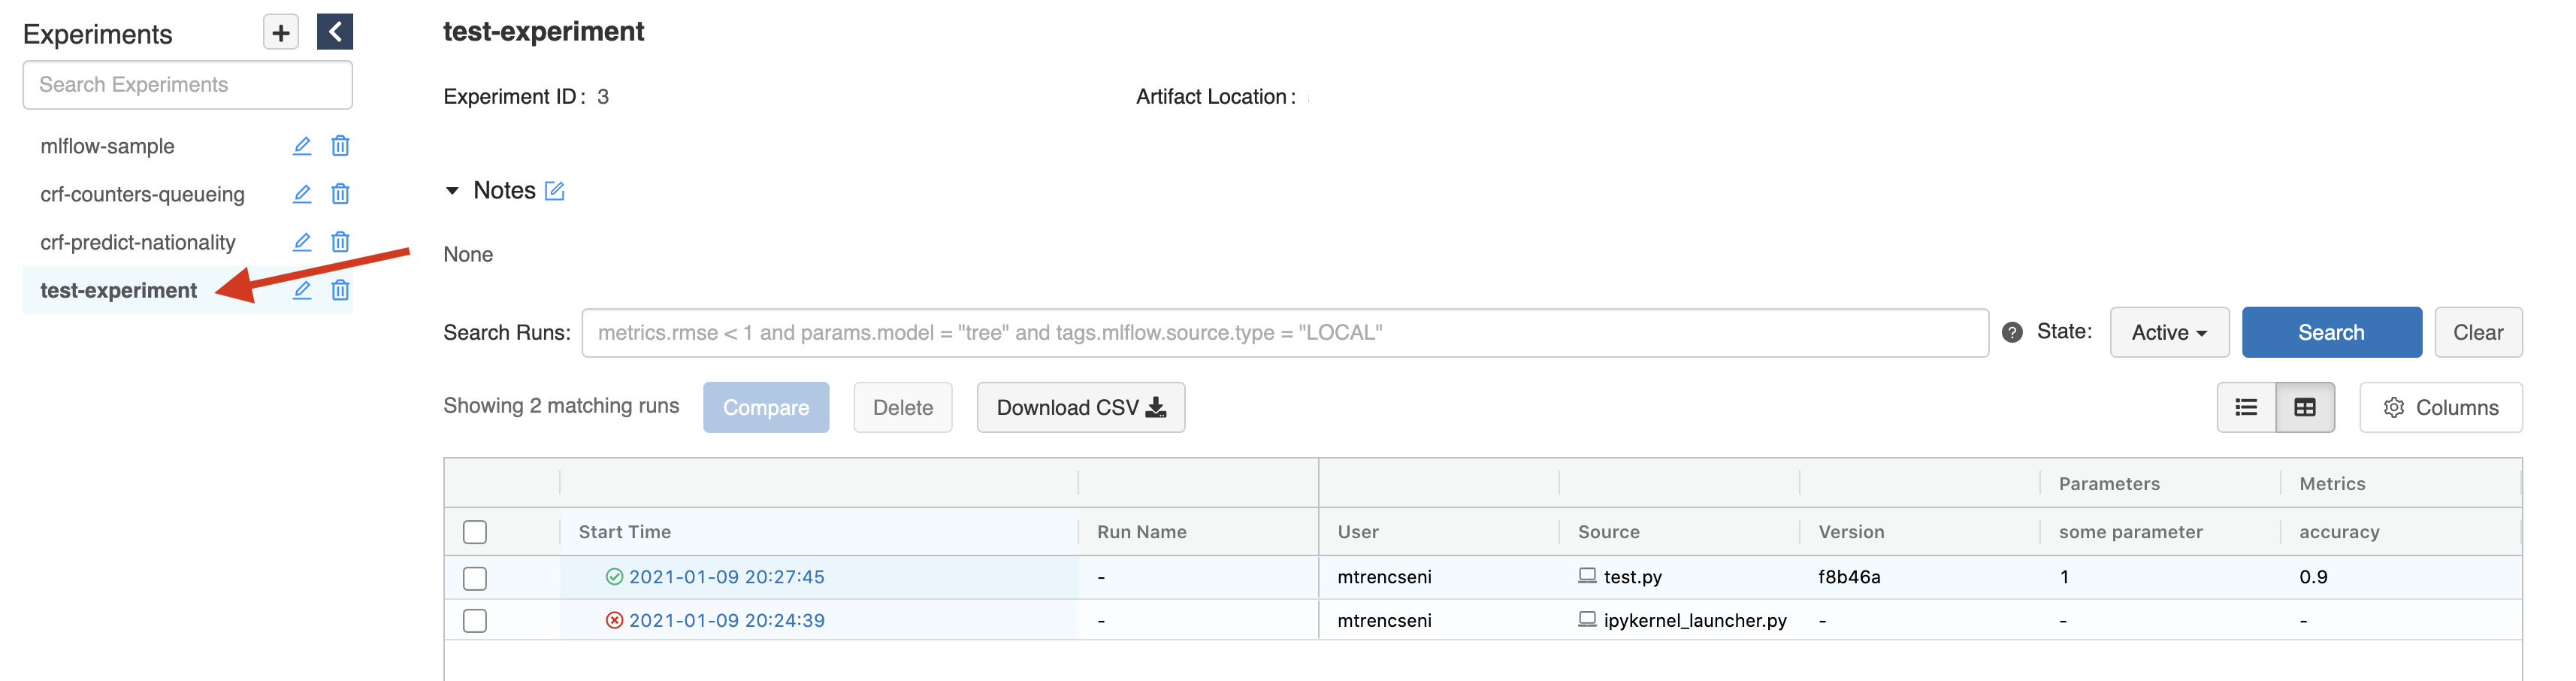Open the Active state dropdown
2576x681 pixels.
(x=2169, y=333)
